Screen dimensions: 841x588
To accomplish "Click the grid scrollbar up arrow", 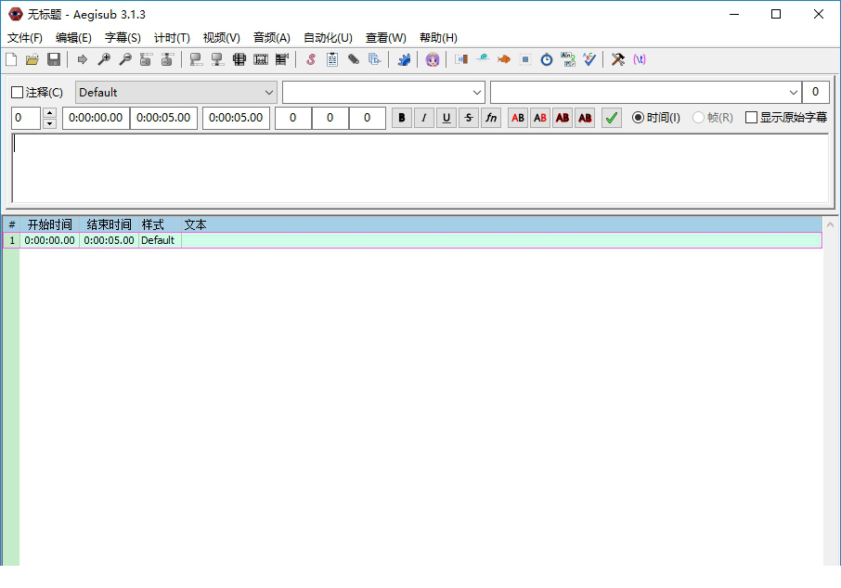I will click(x=830, y=224).
